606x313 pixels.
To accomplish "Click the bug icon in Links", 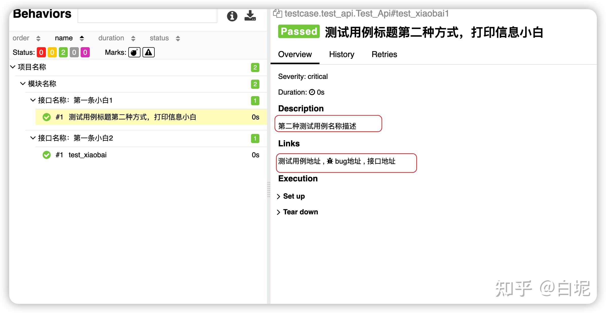I will point(330,161).
